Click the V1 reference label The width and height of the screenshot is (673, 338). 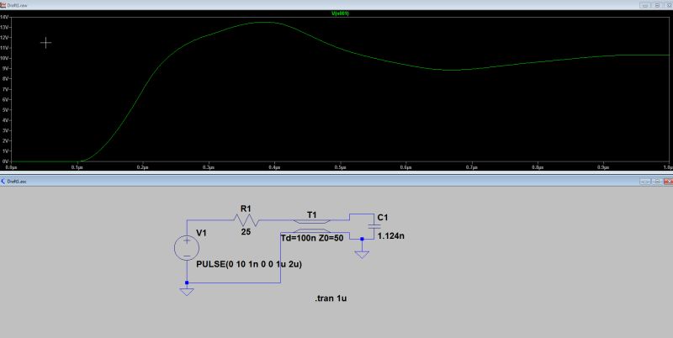coord(201,233)
